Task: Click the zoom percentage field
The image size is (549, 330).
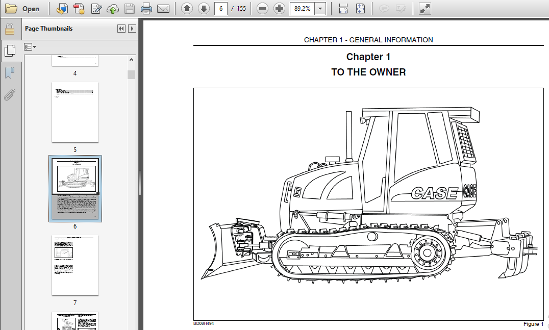Action: coord(302,9)
